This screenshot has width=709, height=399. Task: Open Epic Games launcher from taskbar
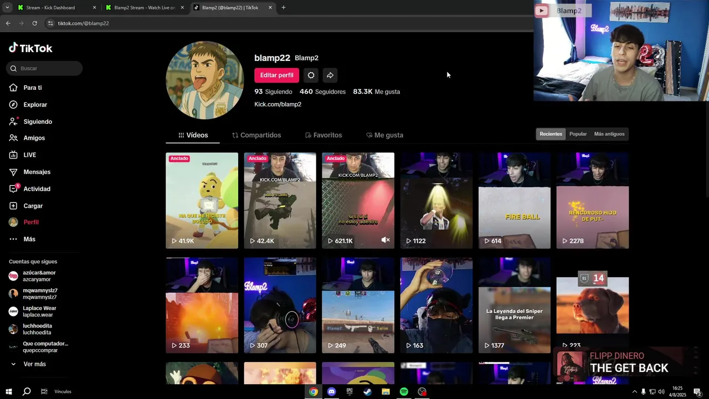(x=350, y=392)
